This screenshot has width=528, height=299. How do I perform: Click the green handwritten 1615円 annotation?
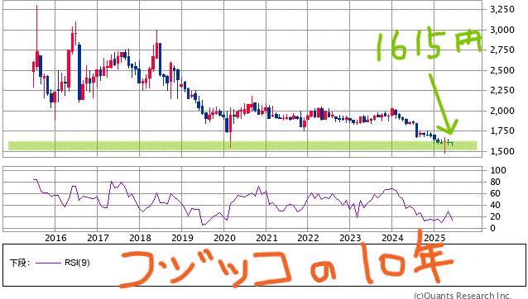click(x=430, y=44)
